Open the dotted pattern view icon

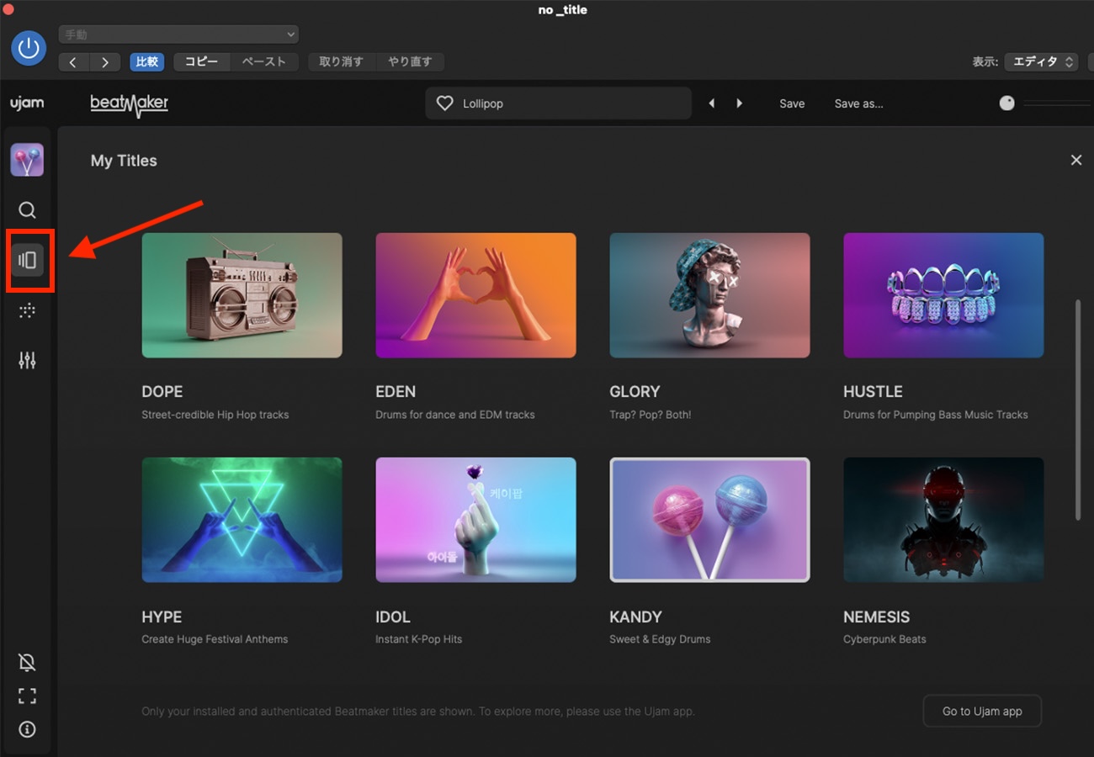[x=27, y=311]
